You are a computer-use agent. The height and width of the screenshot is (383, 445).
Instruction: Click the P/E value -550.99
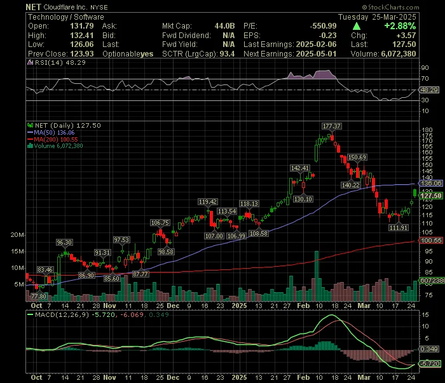[x=323, y=26]
